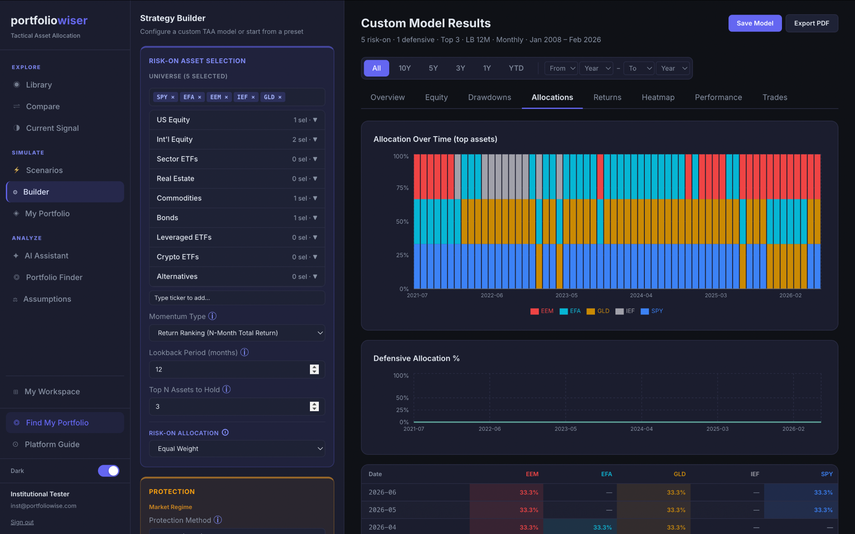
Task: Select the YTD time range
Action: coord(516,68)
